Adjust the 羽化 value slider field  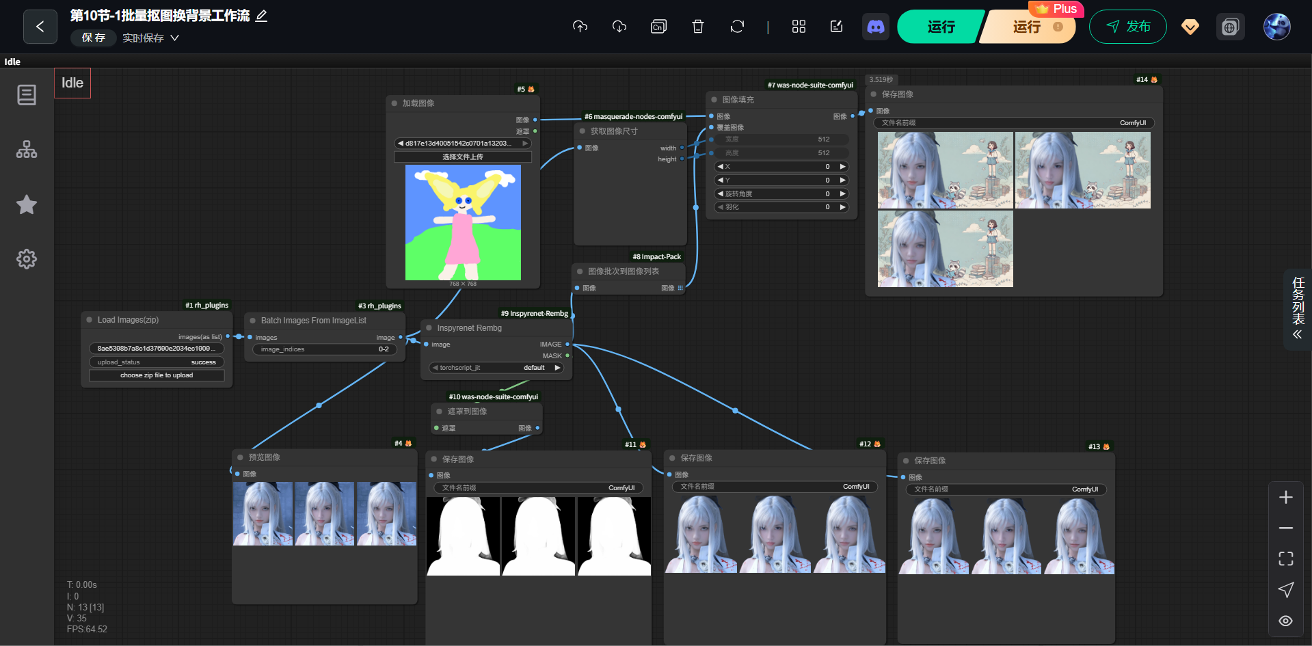pos(781,207)
